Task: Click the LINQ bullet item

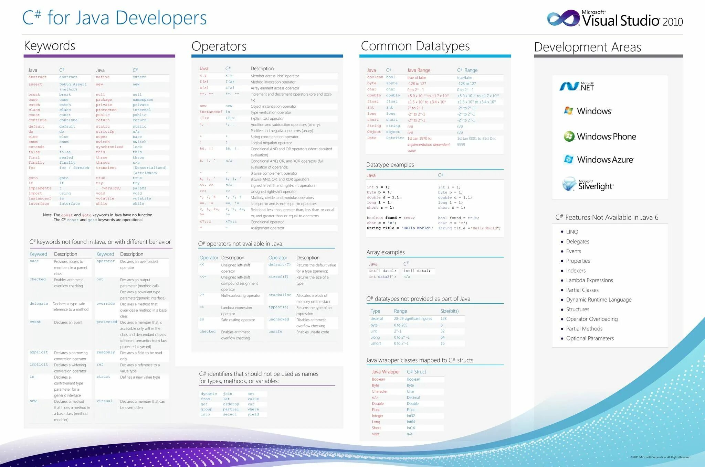Action: (x=572, y=232)
